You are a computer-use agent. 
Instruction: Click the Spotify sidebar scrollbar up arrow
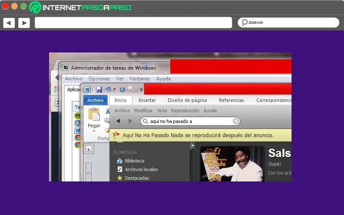click(x=193, y=145)
